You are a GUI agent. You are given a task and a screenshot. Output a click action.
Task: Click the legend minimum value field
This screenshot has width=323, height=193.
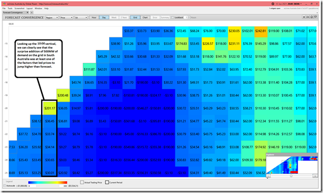point(32,186)
